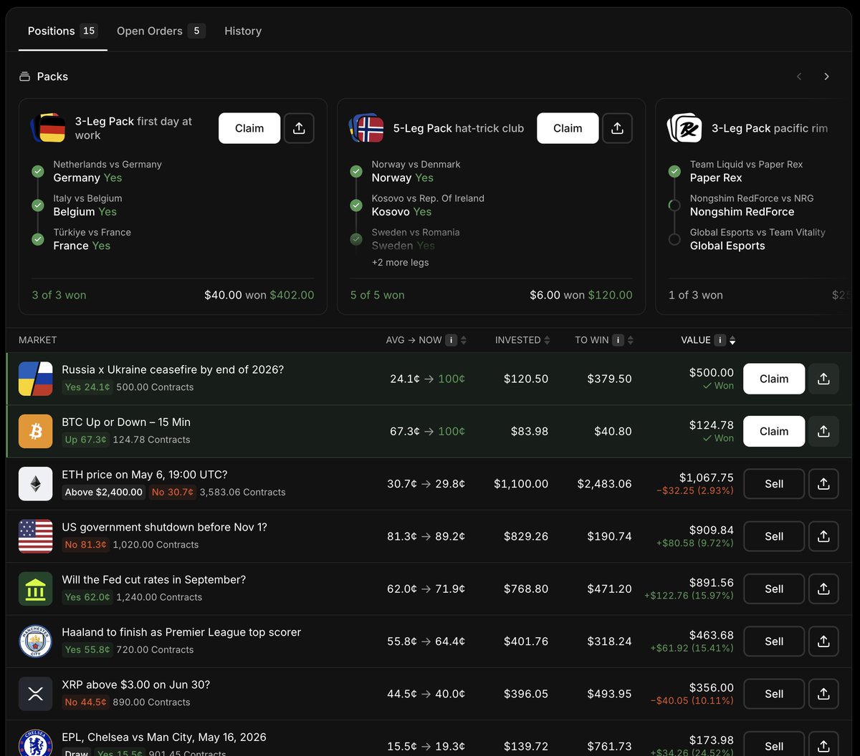Expand +2 more legs in hat-trick club pack
The width and height of the screenshot is (860, 756).
point(400,263)
